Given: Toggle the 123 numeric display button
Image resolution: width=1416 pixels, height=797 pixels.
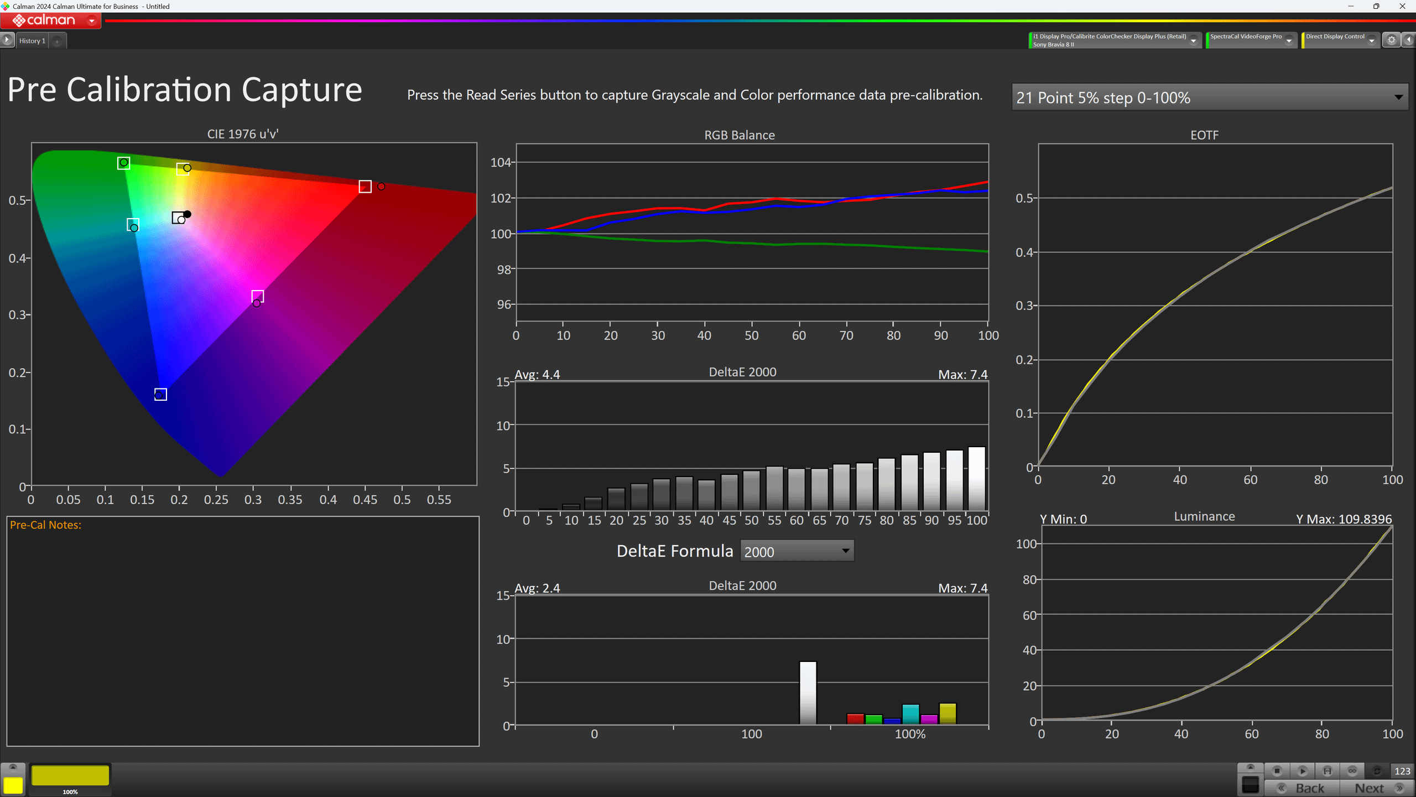Looking at the screenshot, I should [x=1402, y=770].
